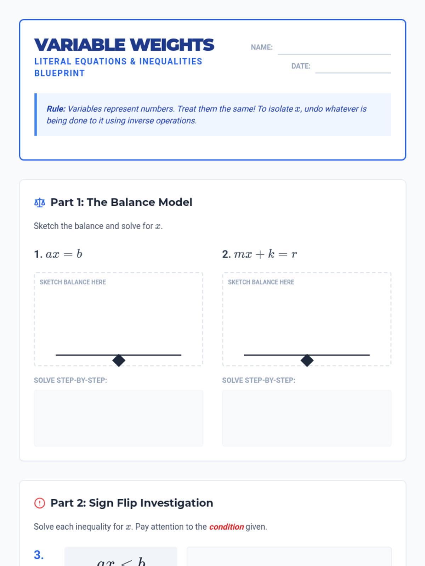Click the red 'condition' highlighted word
425x566 pixels.
click(226, 527)
